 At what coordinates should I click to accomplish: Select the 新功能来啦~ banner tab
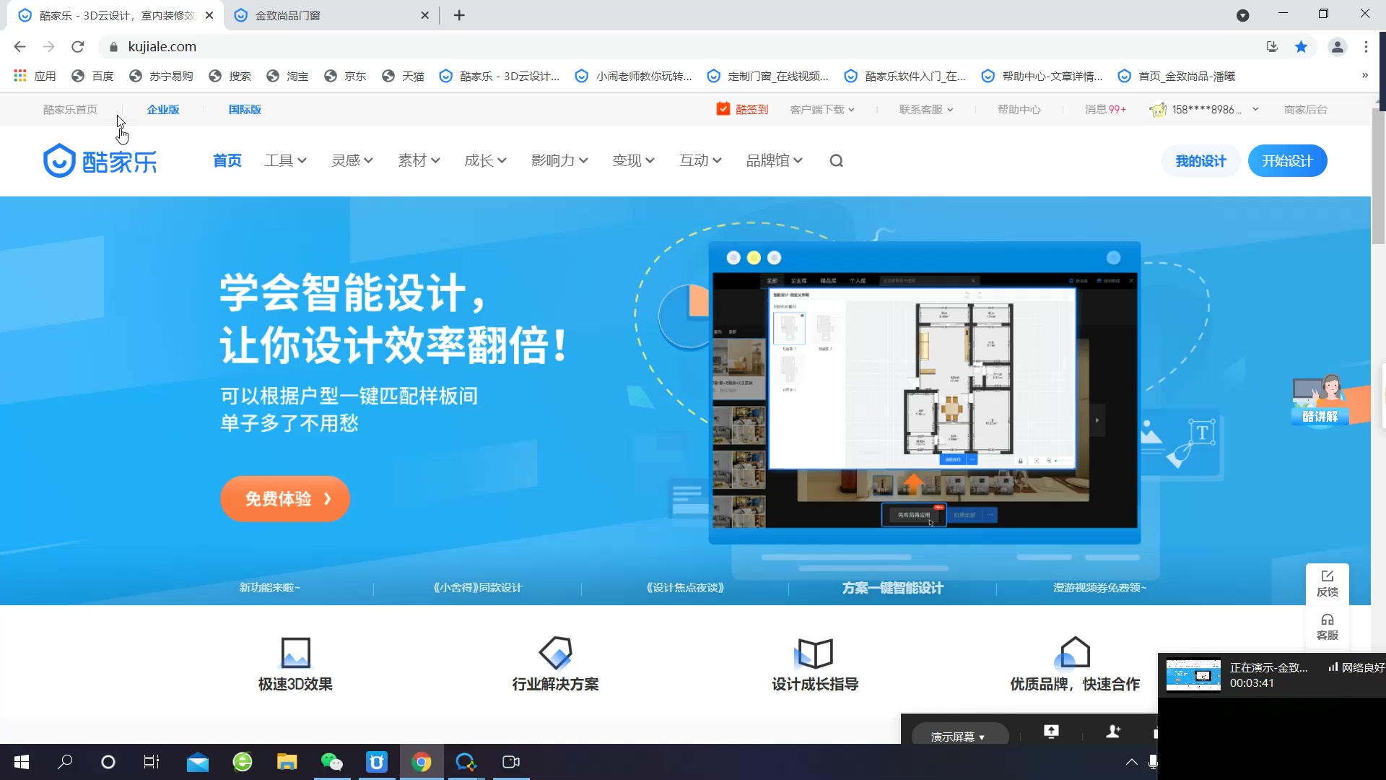[x=269, y=588]
